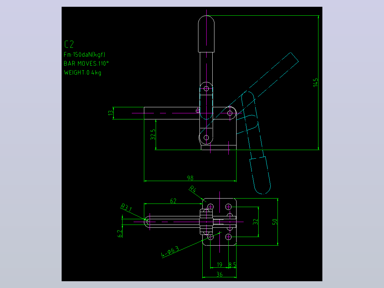The image size is (384, 288).
Task: Select the 6.2 dimension text
Action: [120, 233]
